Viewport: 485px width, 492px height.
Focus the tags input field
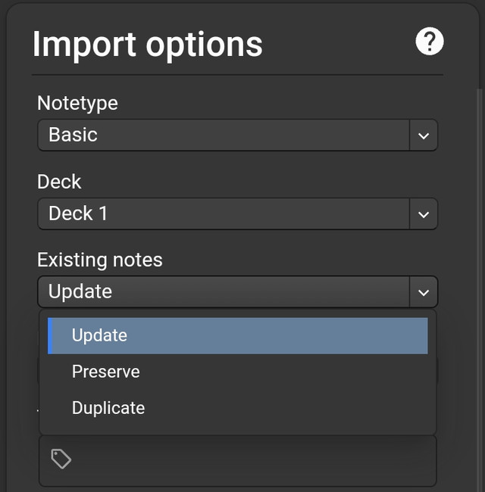coord(250,459)
